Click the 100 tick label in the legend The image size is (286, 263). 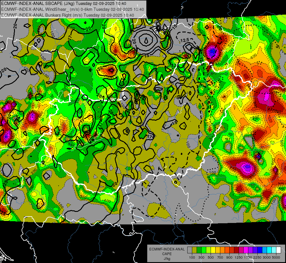click(x=192, y=257)
